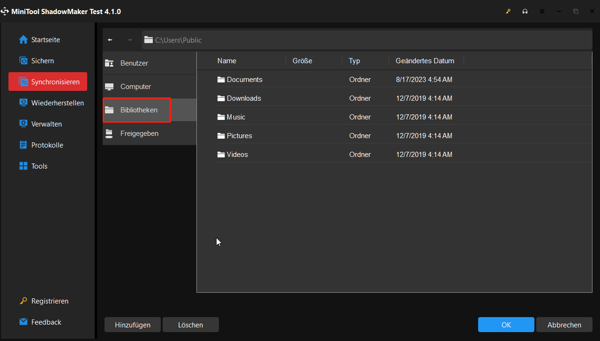Confirm with the OK button
Image resolution: width=600 pixels, height=341 pixels.
click(506, 325)
